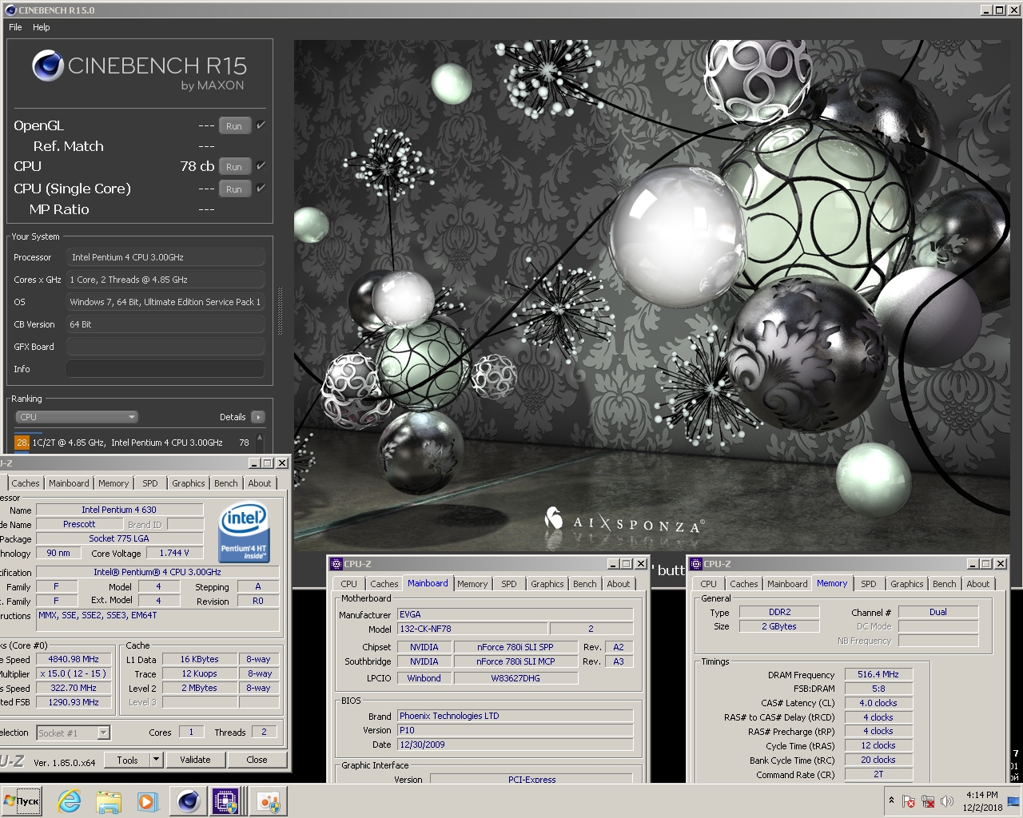Open Caches tab in left CPU-Z window

(26, 483)
